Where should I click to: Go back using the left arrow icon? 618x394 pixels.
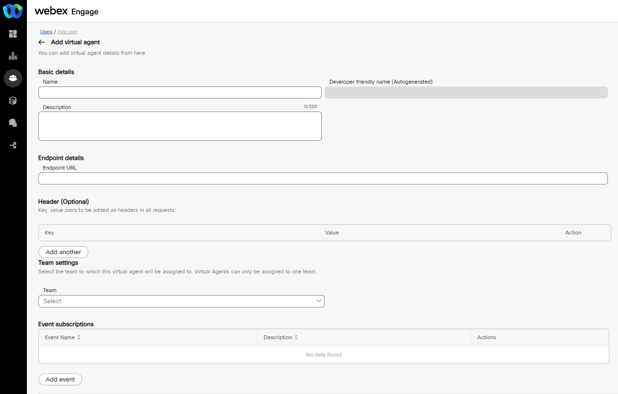(x=42, y=42)
